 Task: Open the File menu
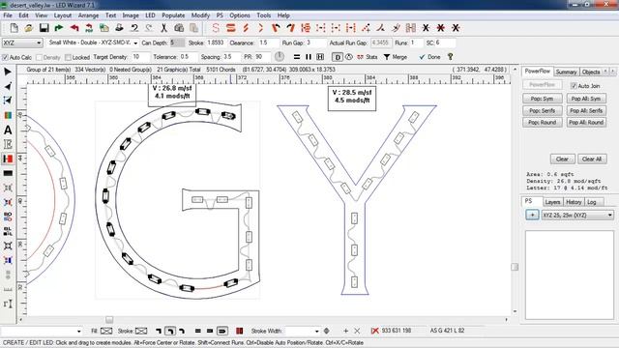pos(8,15)
